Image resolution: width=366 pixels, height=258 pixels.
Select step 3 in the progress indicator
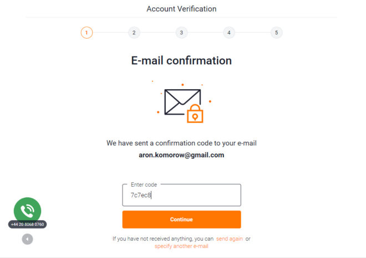pyautogui.click(x=181, y=33)
